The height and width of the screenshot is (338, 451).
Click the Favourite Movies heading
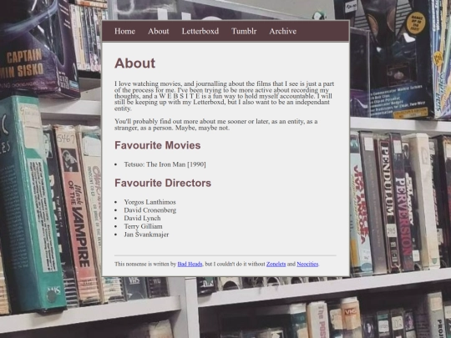click(158, 145)
